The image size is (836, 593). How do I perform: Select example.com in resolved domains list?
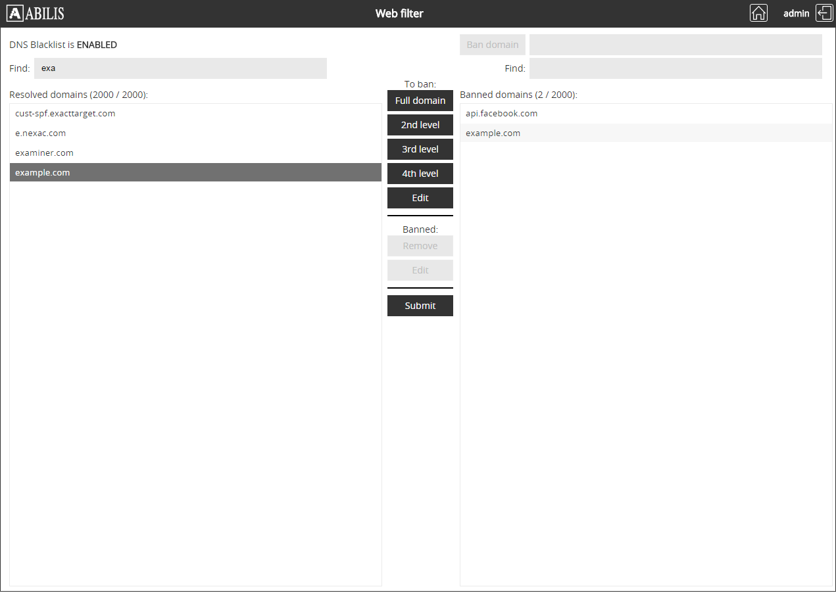(195, 172)
